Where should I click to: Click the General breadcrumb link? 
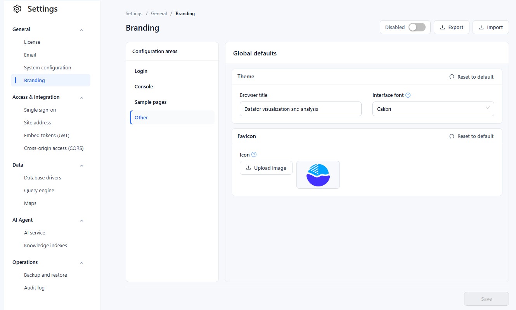[159, 14]
